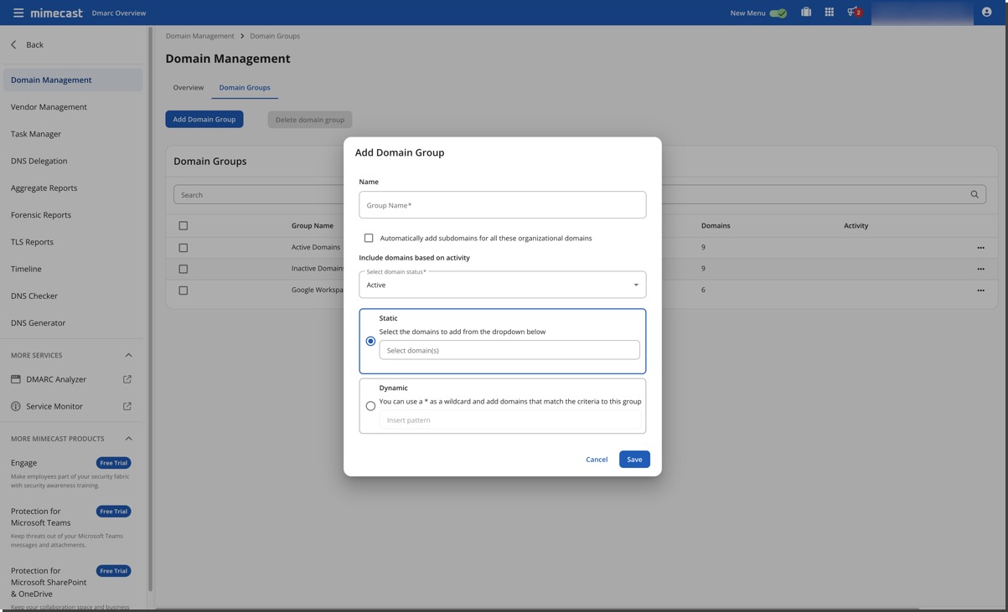Click the sidebar vertical scrollbar
The image size is (1008, 612).
[x=150, y=310]
